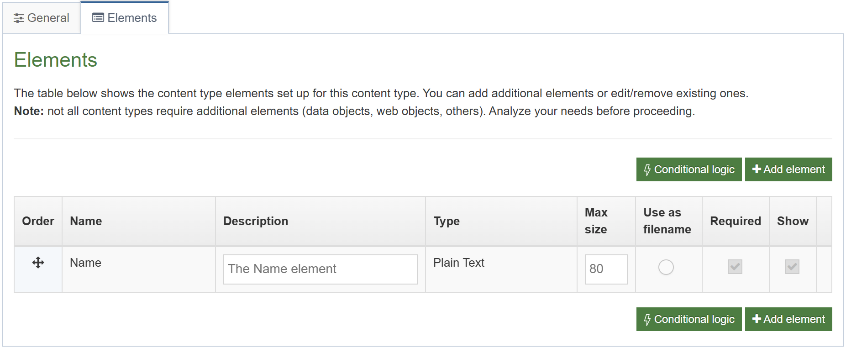Select the Use as filename radio for Name

coord(666,267)
